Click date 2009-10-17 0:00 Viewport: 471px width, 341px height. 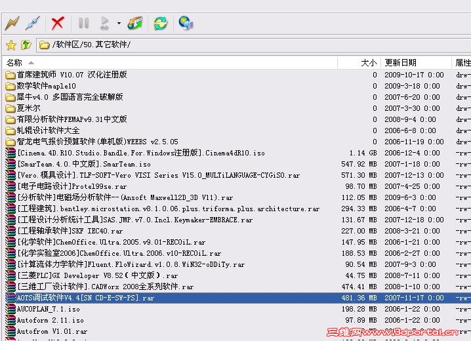click(414, 75)
